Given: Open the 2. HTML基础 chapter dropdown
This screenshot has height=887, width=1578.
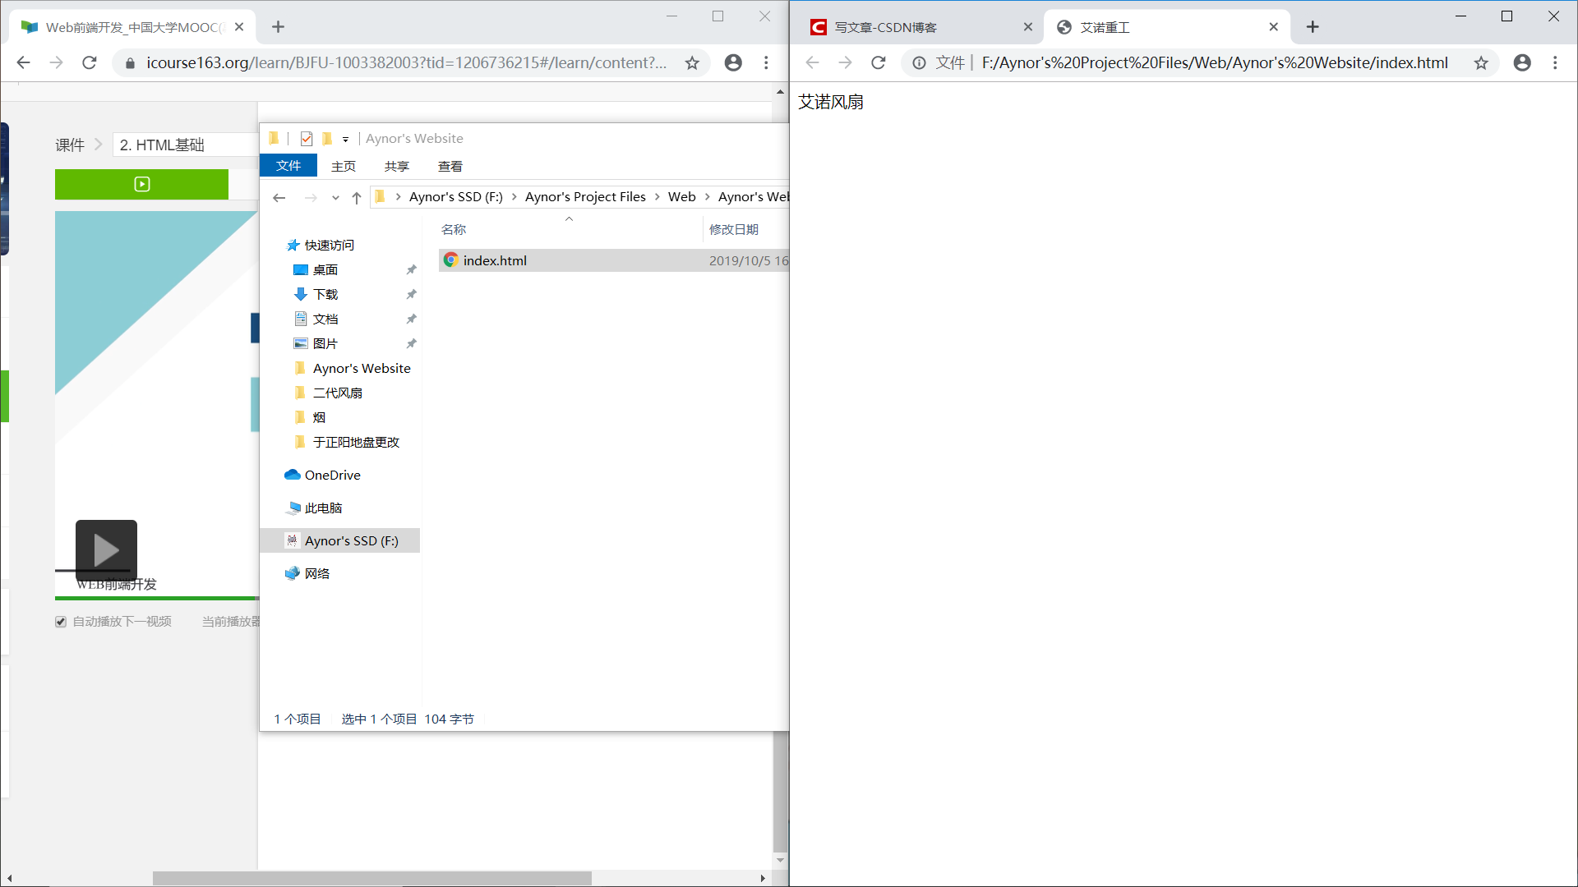Looking at the screenshot, I should click(x=184, y=145).
